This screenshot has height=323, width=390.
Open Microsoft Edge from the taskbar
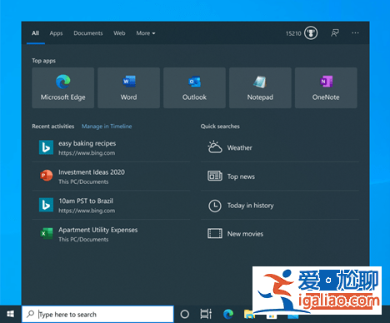coord(228,314)
